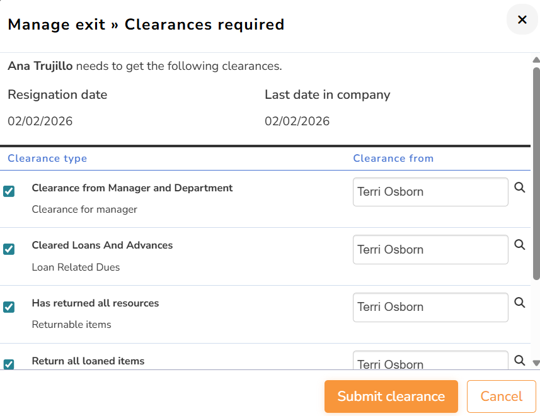
Task: Click Clearance from field for loaned items
Action: click(x=430, y=361)
